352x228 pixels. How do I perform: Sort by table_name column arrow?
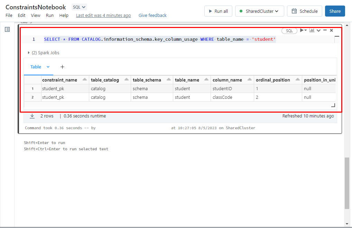pos(206,80)
